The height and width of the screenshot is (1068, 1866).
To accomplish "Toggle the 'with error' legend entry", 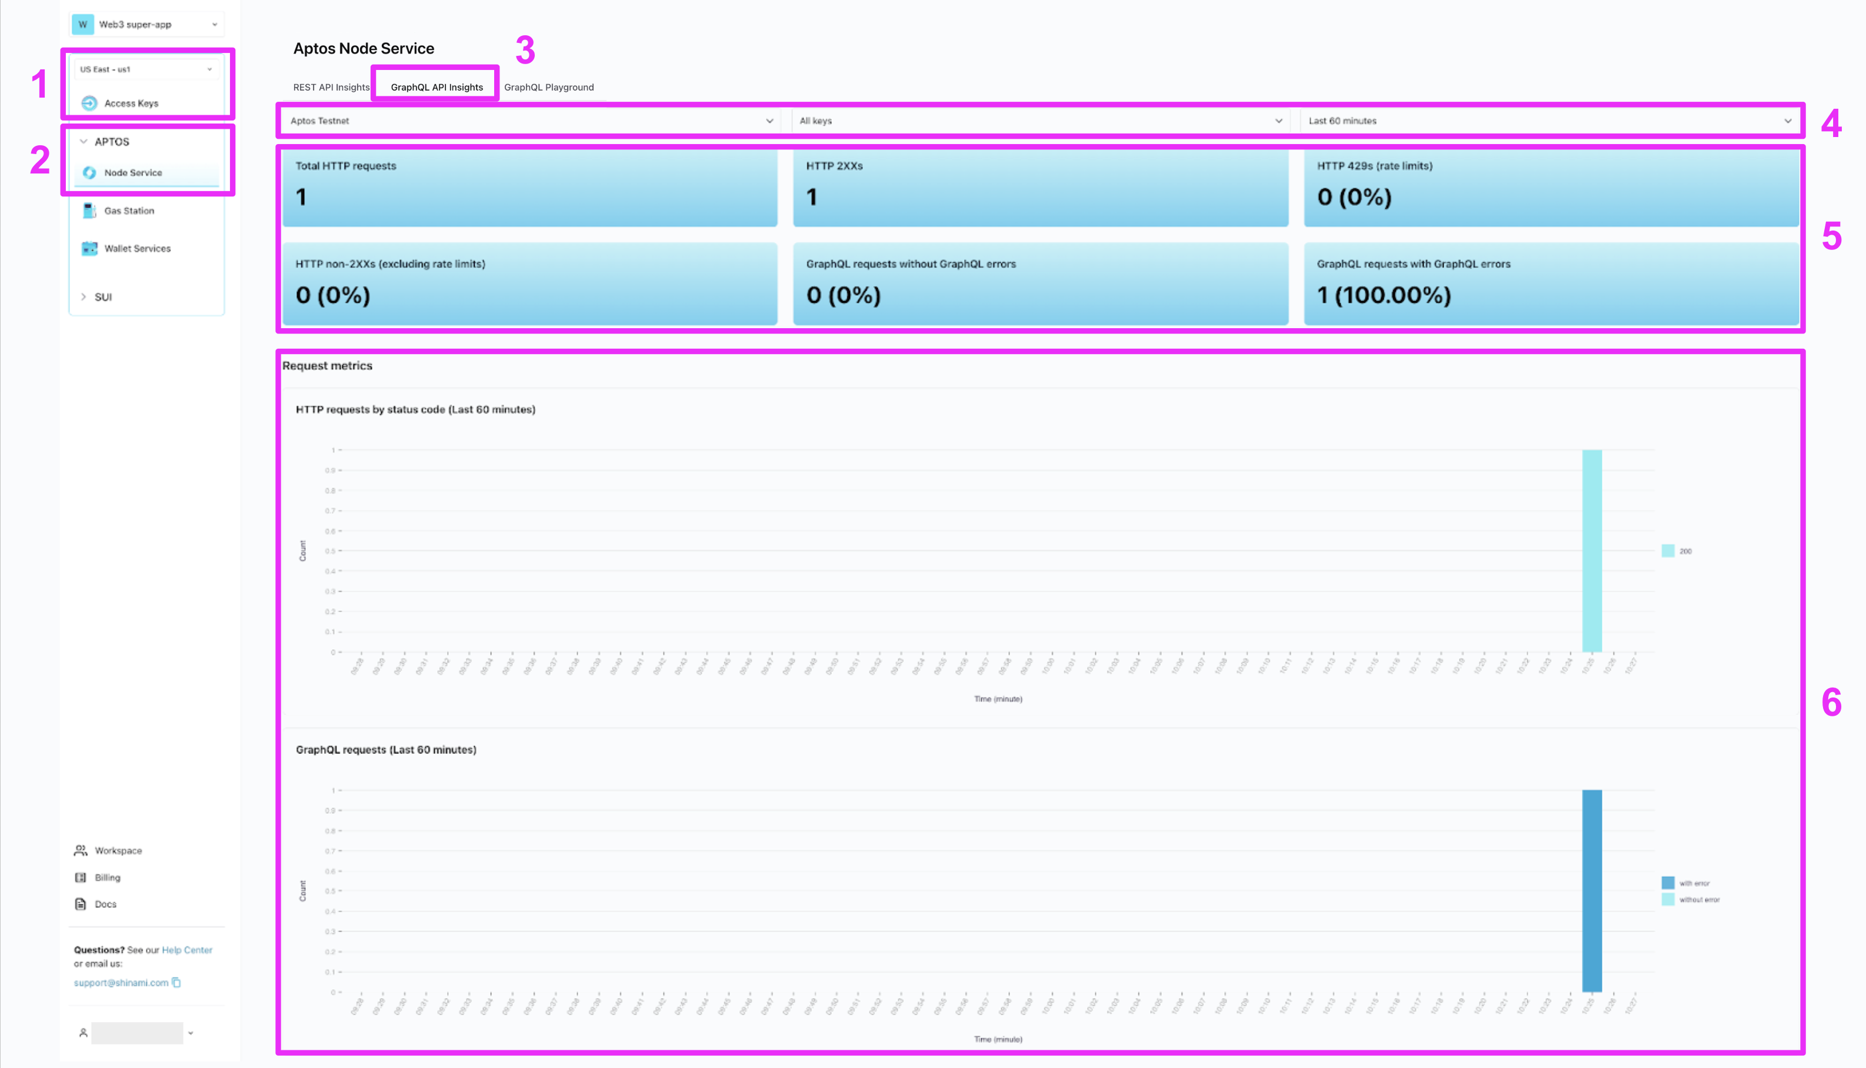I will [1668, 883].
